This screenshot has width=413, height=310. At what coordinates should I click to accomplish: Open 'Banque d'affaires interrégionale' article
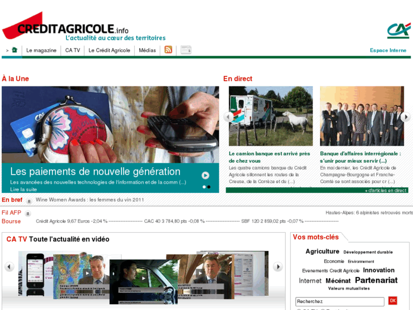click(x=360, y=157)
